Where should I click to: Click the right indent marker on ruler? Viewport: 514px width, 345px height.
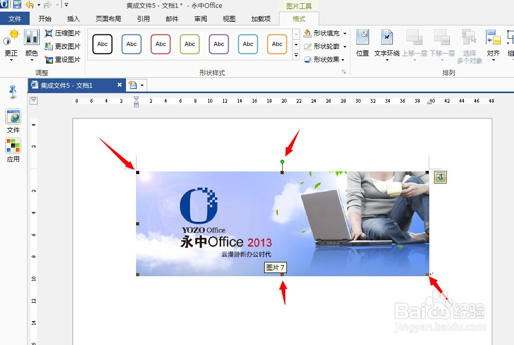click(429, 102)
